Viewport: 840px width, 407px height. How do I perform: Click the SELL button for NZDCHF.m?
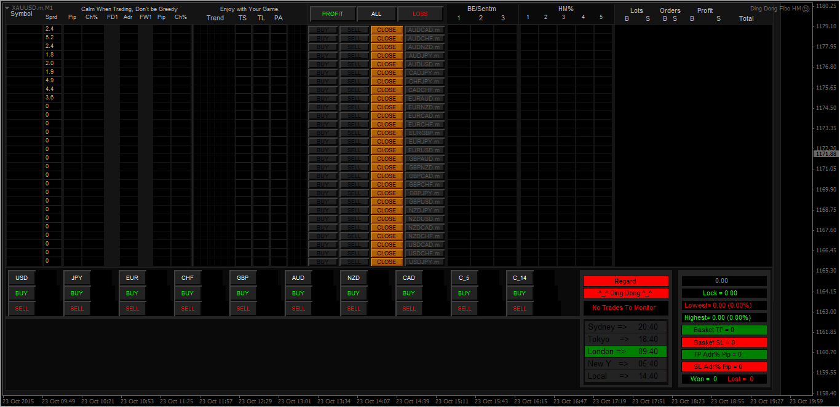pos(354,236)
